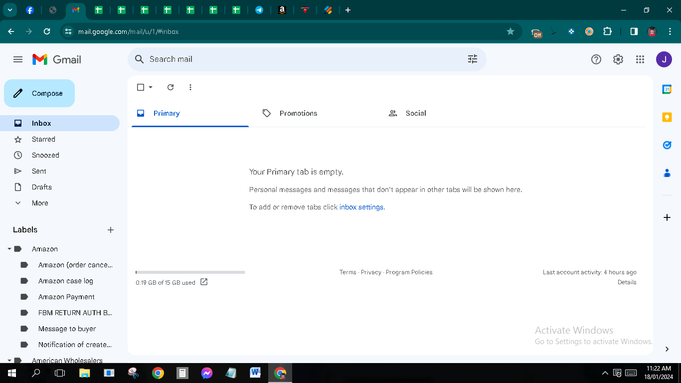Open search filter options icon
Image resolution: width=681 pixels, height=383 pixels.
pos(473,59)
